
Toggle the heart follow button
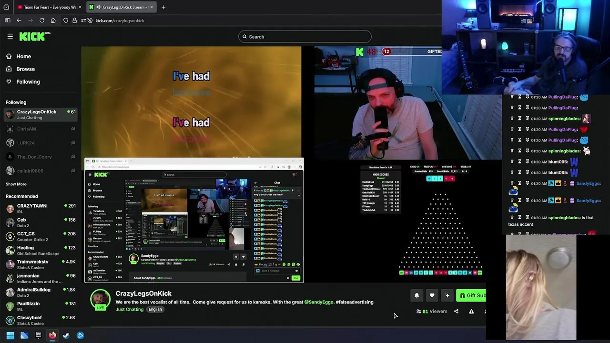coord(432,295)
